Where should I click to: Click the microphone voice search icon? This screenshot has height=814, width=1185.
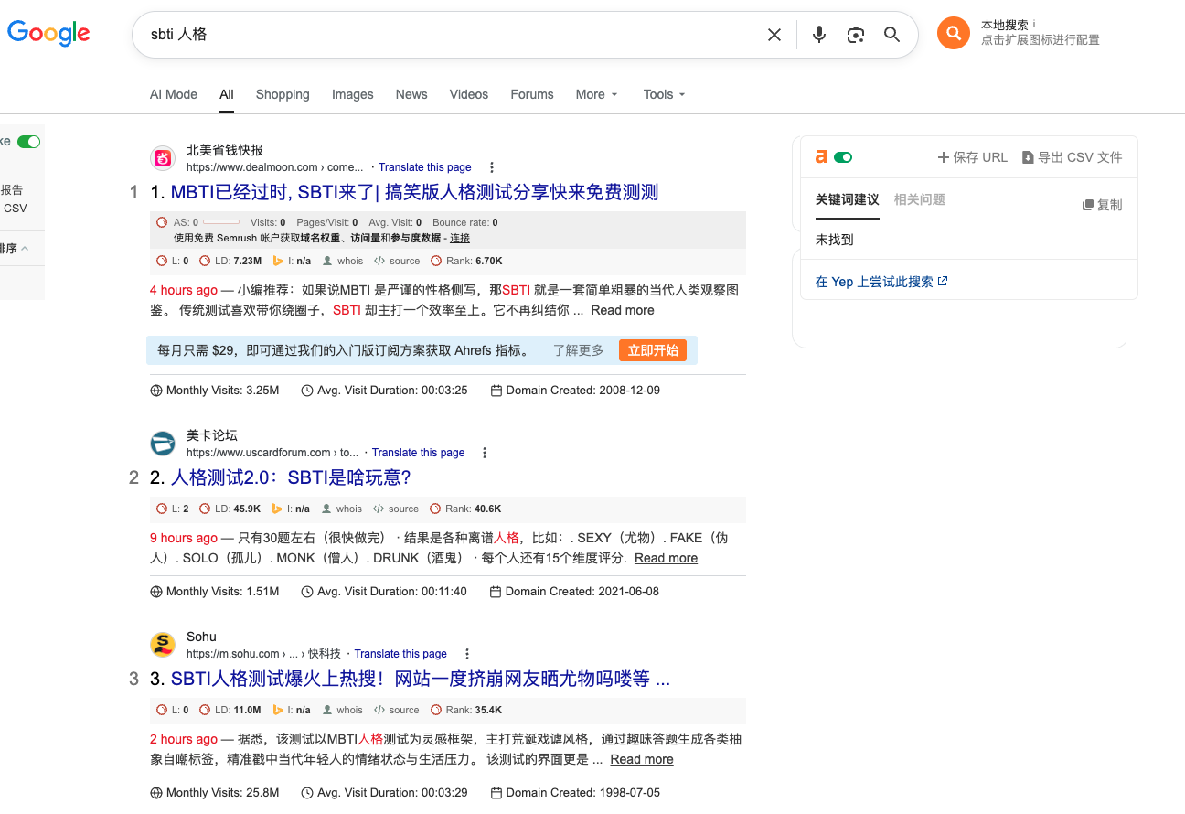coord(819,35)
